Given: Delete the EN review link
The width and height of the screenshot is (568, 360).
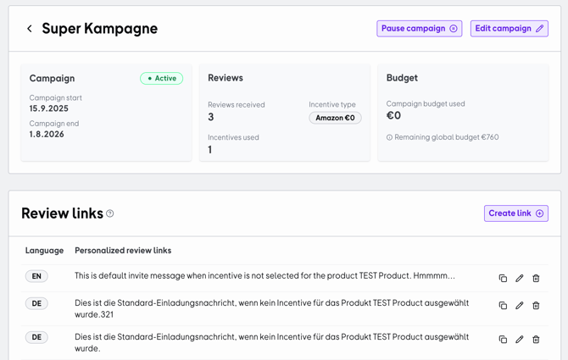Looking at the screenshot, I should tap(536, 278).
